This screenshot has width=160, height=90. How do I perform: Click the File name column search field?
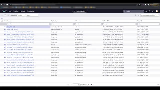pyautogui.click(x=28, y=24)
